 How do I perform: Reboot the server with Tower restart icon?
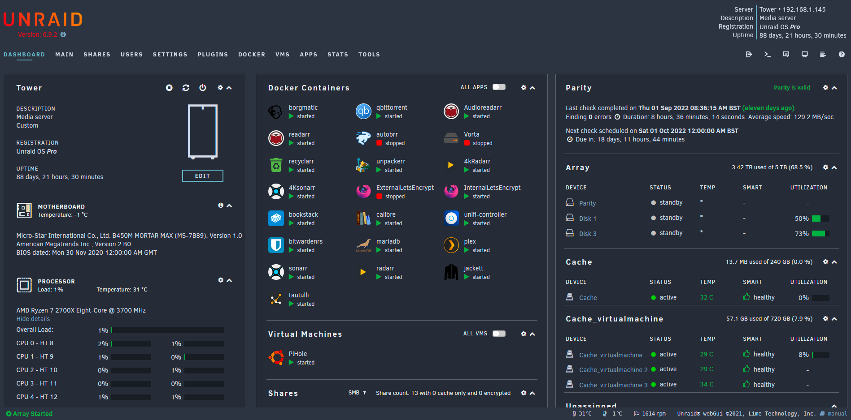click(186, 88)
